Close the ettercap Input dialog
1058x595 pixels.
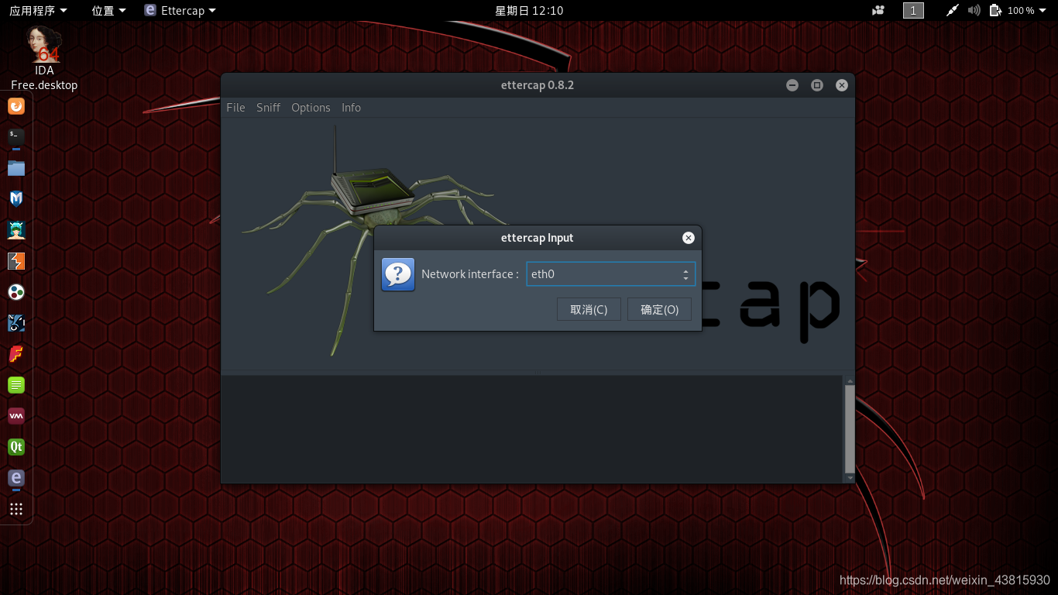pos(688,238)
